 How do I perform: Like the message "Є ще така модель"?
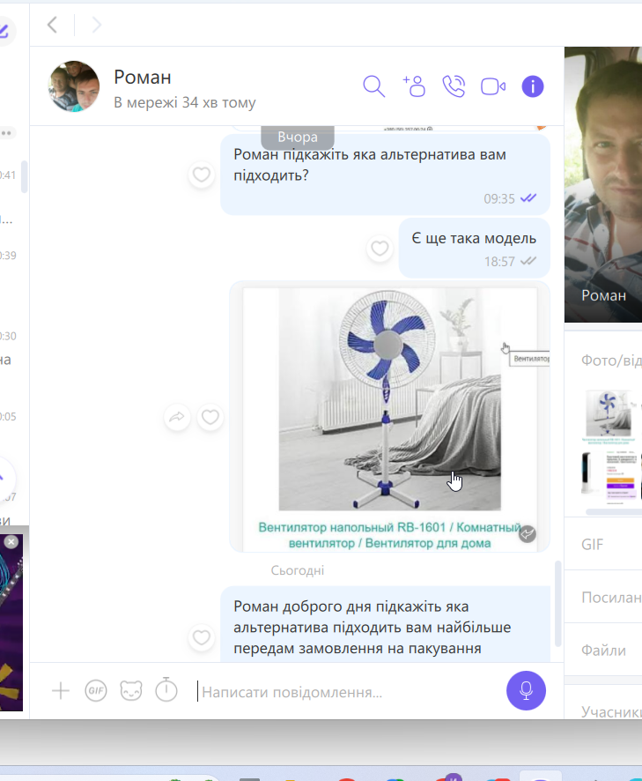pyautogui.click(x=380, y=248)
